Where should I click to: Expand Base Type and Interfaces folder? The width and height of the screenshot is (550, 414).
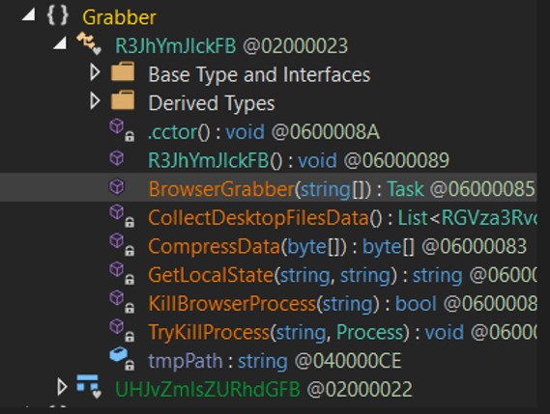[95, 72]
